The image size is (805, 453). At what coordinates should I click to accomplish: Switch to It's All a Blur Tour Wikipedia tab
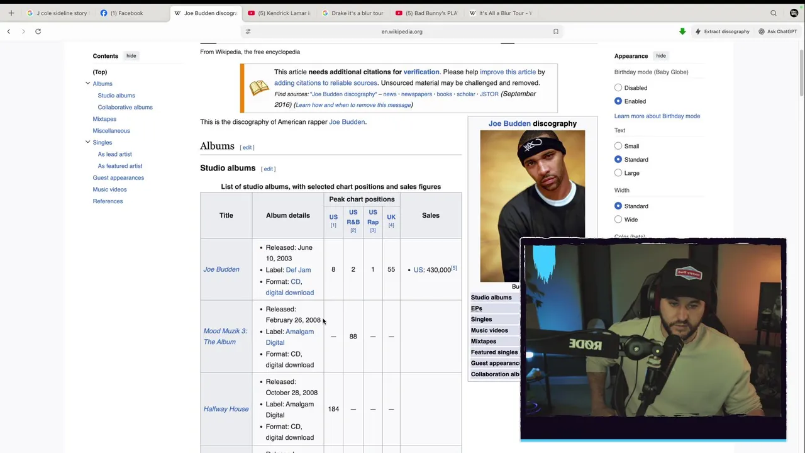501,13
